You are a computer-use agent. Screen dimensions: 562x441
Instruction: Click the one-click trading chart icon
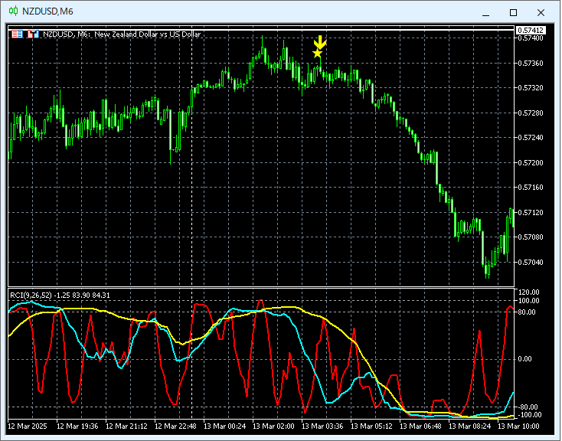click(x=33, y=34)
